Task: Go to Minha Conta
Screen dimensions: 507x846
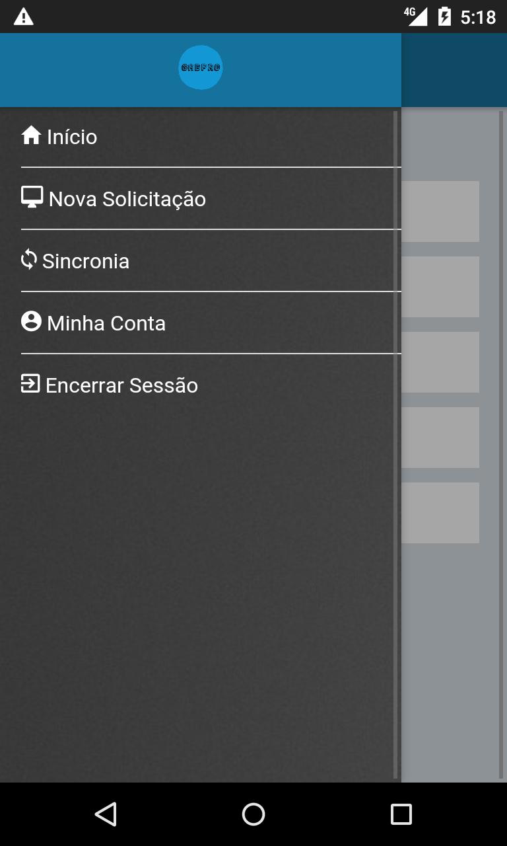Action: pos(106,323)
